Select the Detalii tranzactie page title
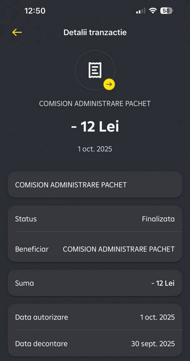The image size is (190, 361). 95,32
